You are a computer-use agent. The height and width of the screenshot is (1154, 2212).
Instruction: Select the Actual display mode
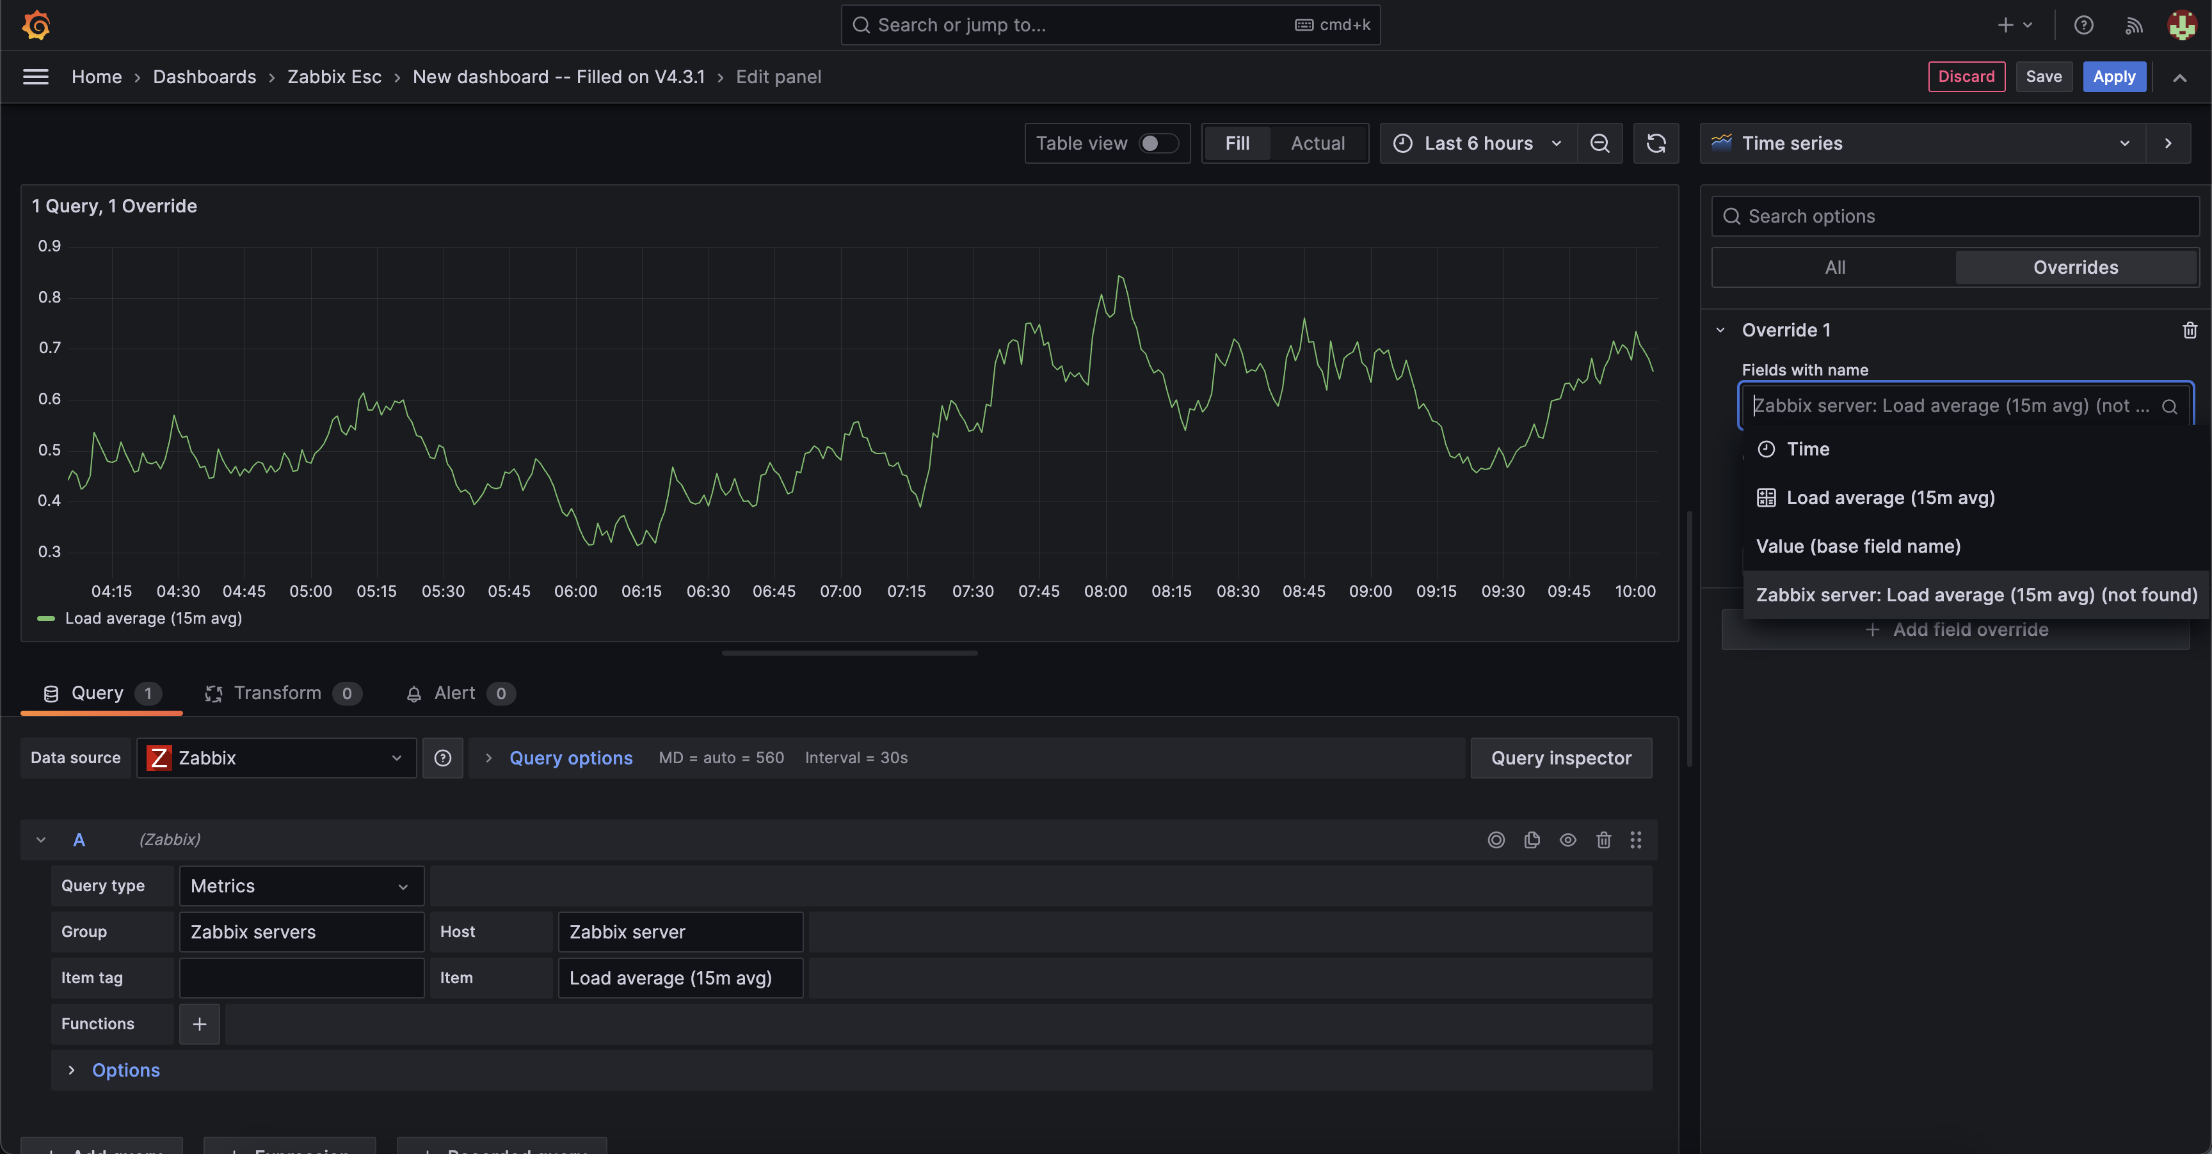coord(1317,143)
